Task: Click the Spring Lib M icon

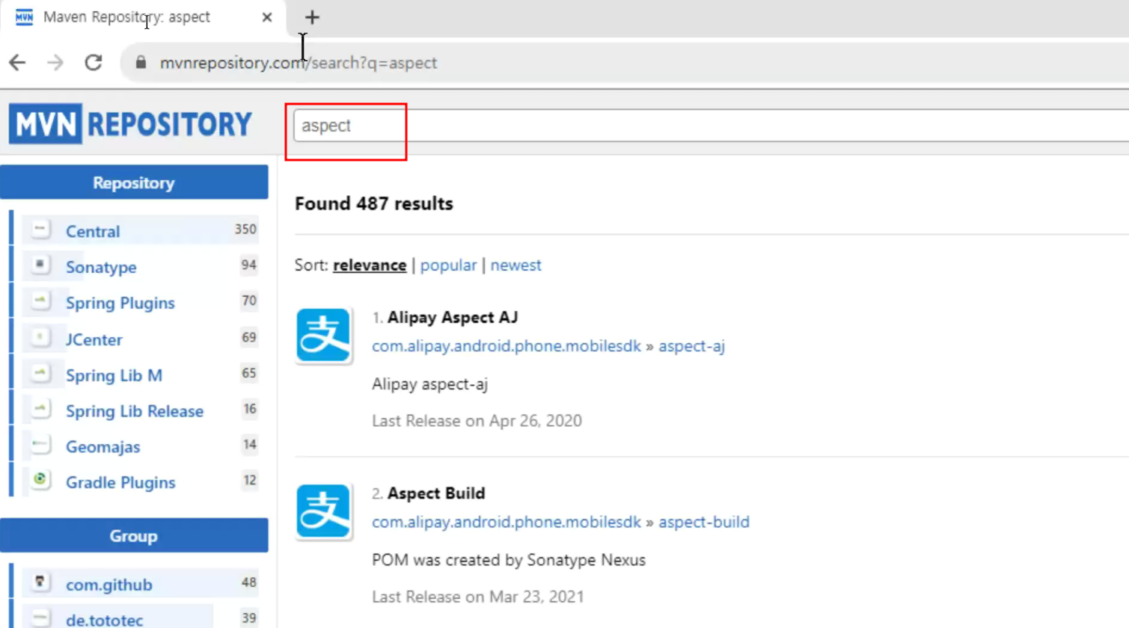Action: point(40,374)
